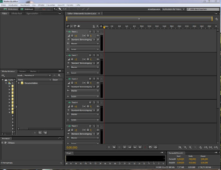Switch to Multitrack view

pos(27,9)
